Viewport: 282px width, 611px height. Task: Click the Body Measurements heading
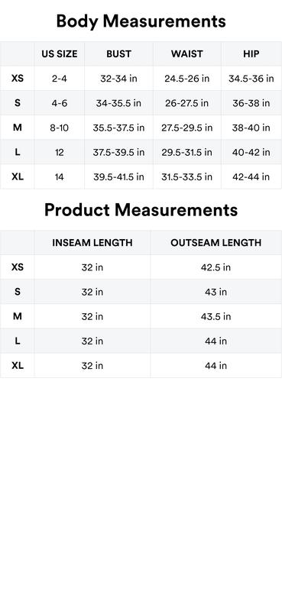pyautogui.click(x=141, y=21)
